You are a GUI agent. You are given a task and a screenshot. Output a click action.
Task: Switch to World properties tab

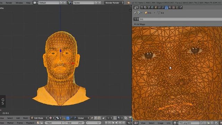[152, 7]
